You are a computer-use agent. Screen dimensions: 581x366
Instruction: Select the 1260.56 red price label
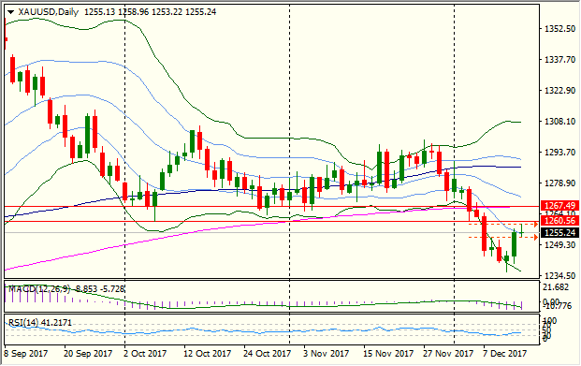coord(559,221)
